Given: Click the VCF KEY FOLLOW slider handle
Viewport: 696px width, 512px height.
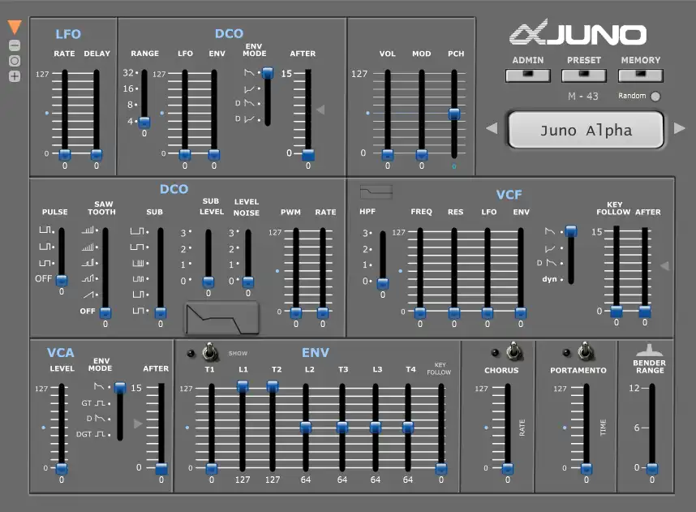Looking at the screenshot, I should pos(617,312).
